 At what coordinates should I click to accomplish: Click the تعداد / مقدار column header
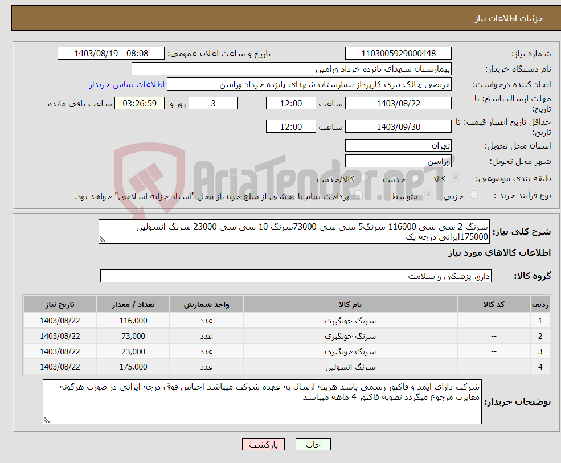pos(133,305)
